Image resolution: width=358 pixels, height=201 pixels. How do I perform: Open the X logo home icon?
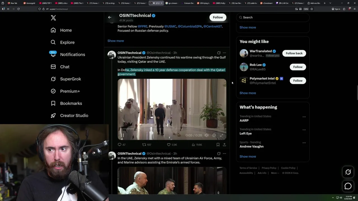[x=53, y=18]
